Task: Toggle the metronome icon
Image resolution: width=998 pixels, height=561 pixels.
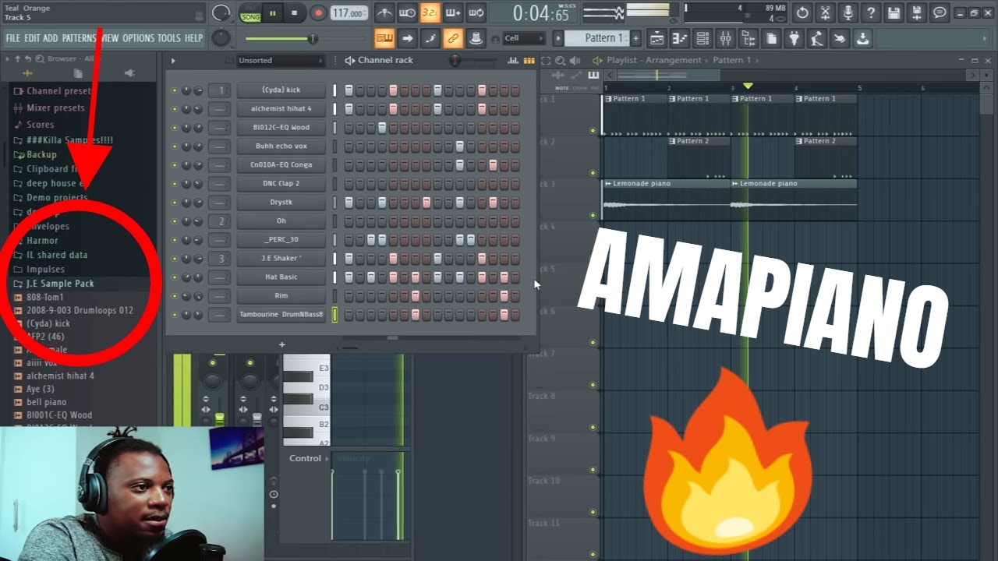Action: coord(384,13)
